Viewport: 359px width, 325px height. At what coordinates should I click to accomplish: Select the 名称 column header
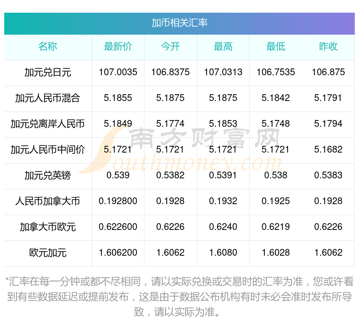tap(48, 46)
